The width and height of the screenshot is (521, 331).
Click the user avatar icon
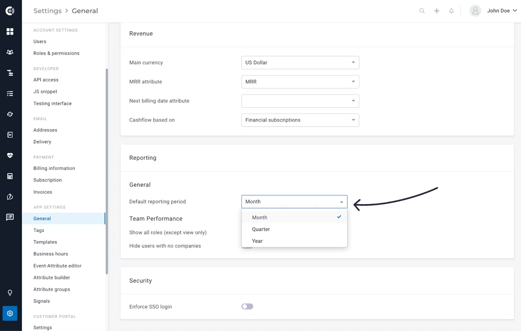[475, 11]
